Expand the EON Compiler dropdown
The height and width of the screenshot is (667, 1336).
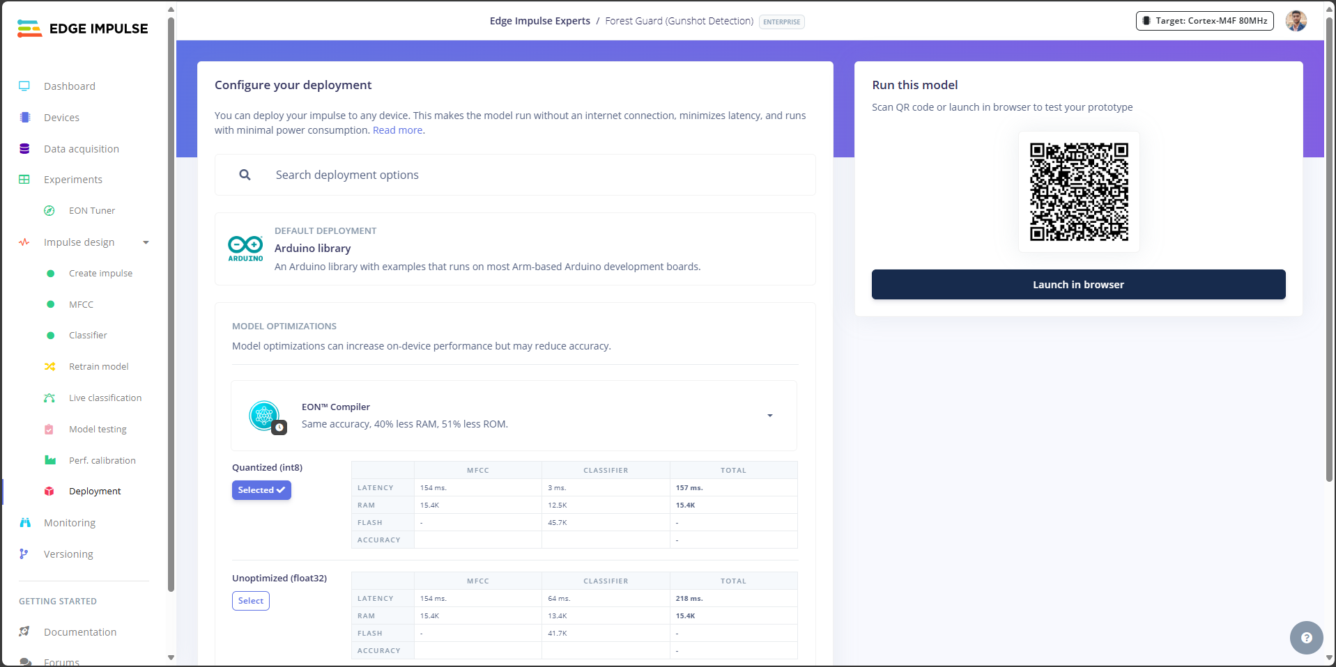[770, 416]
